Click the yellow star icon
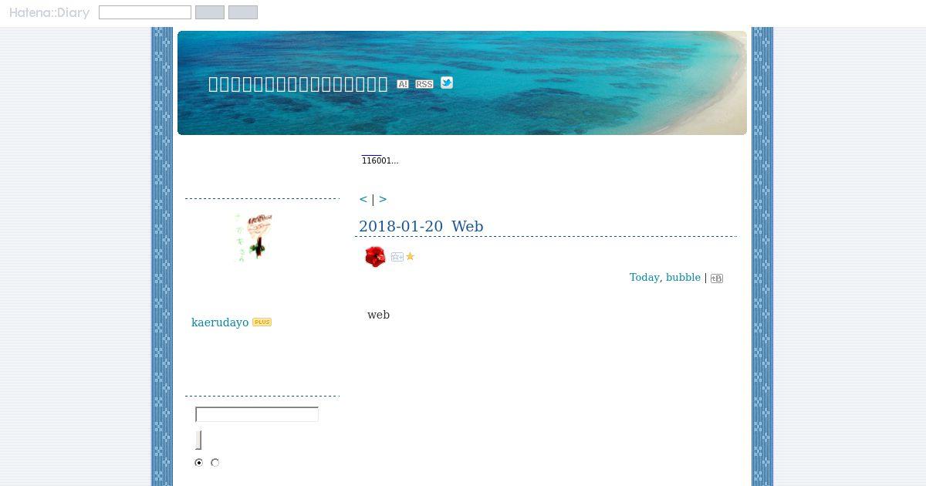Viewport: 926px width, 486px height. [410, 257]
